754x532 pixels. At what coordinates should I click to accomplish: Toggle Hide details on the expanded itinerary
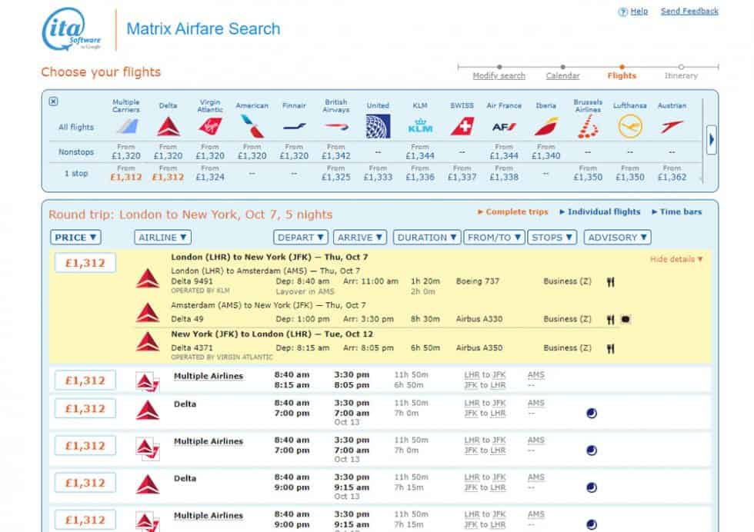point(676,260)
